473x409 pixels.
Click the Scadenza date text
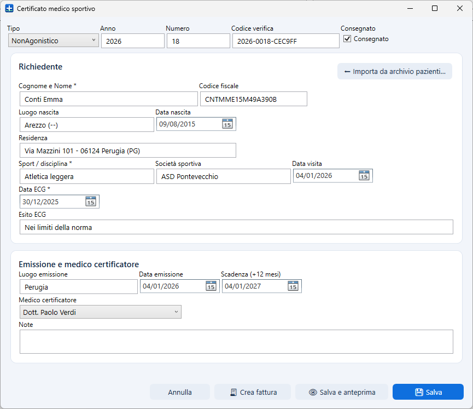pyautogui.click(x=243, y=286)
